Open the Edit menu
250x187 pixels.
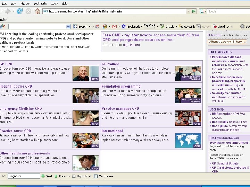tap(4, 3)
